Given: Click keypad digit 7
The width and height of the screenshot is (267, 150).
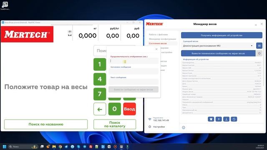Looking at the screenshot, I should click(x=100, y=94).
